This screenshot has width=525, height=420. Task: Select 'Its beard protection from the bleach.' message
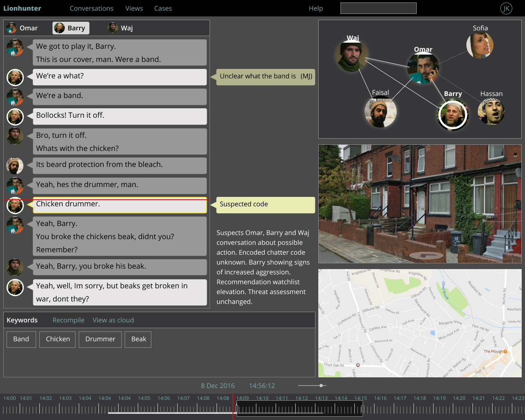click(120, 166)
